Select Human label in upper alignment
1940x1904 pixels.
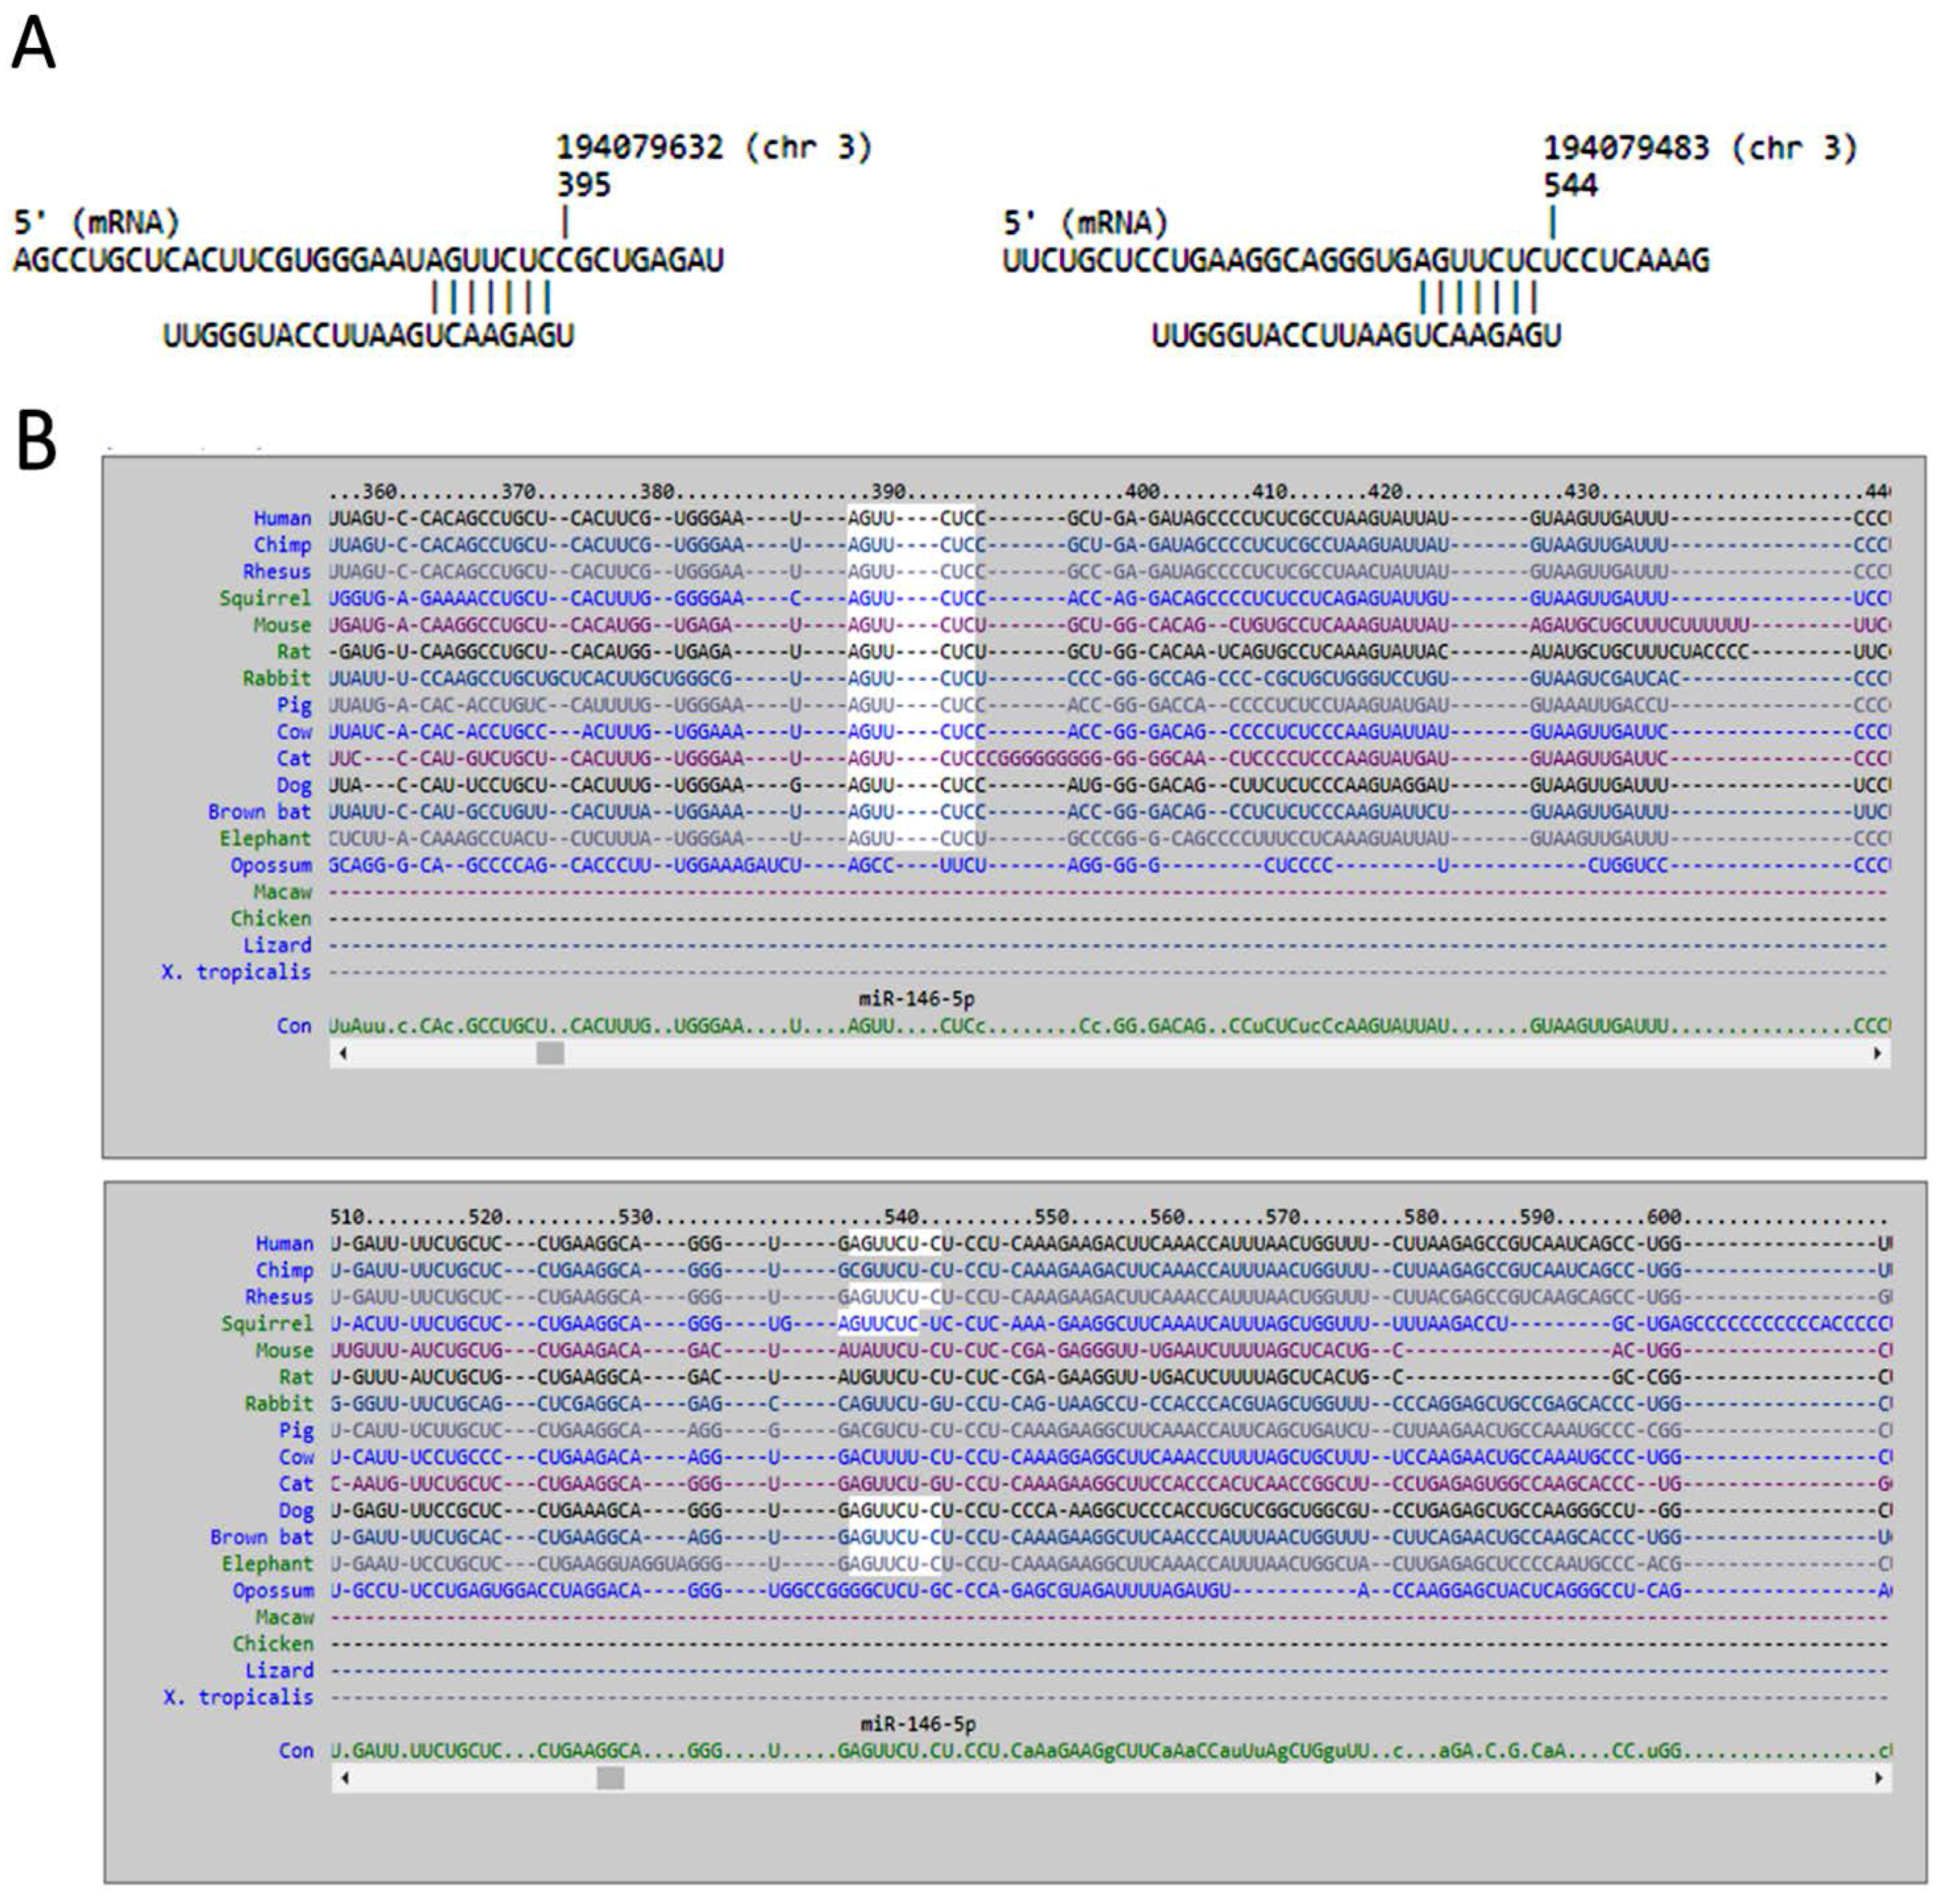282,518
